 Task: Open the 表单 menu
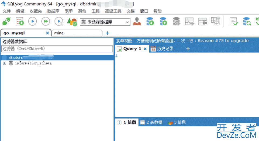click(69, 11)
